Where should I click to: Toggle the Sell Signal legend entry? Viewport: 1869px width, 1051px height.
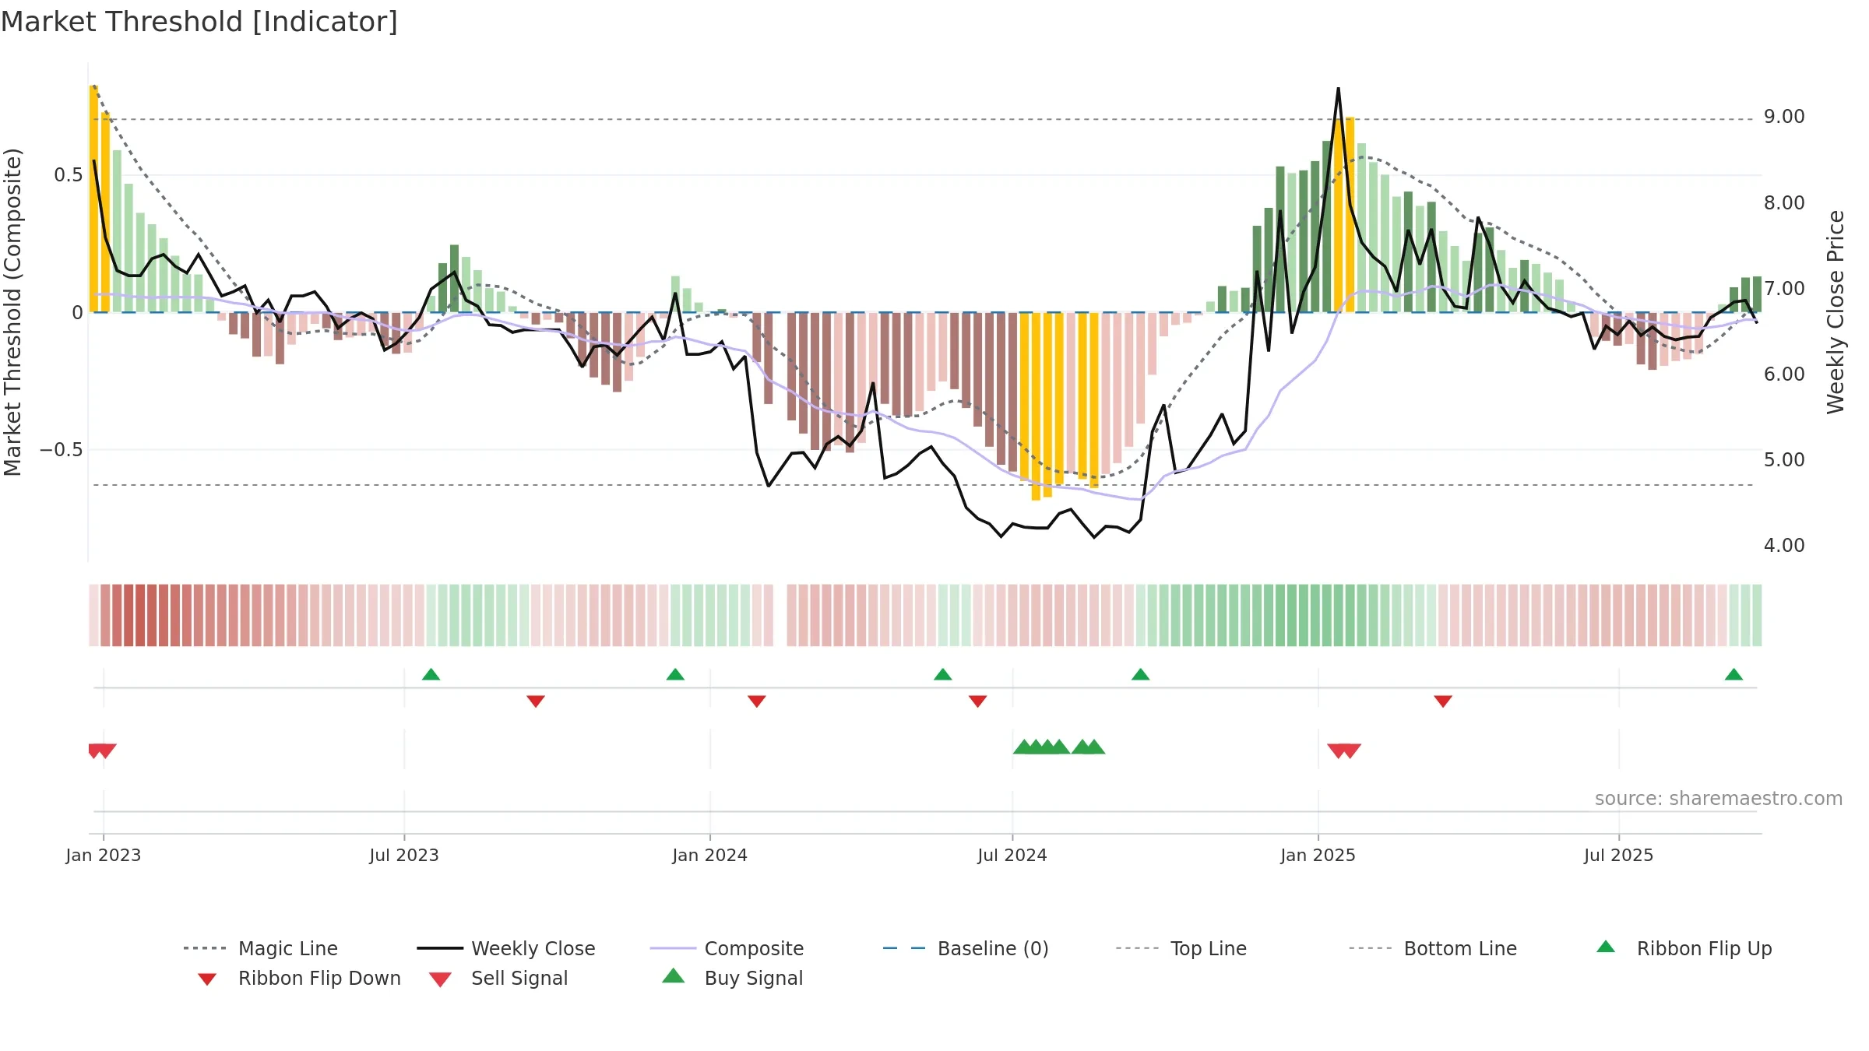(498, 978)
